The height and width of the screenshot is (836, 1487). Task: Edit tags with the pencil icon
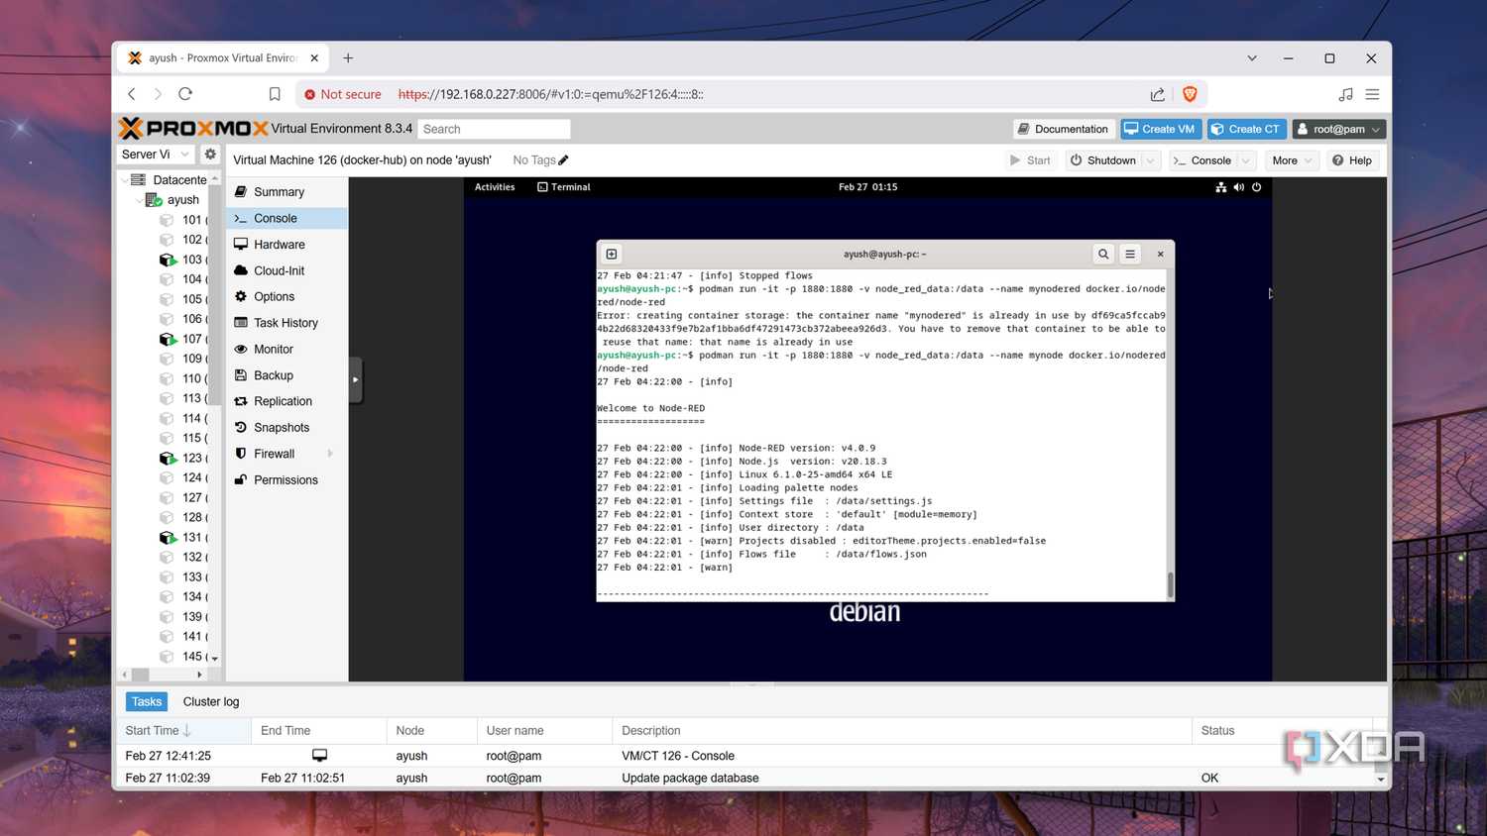click(563, 160)
